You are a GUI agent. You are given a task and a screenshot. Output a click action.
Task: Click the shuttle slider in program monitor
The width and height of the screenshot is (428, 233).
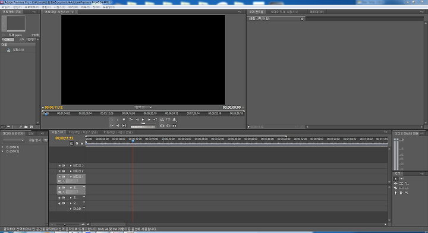[143, 124]
